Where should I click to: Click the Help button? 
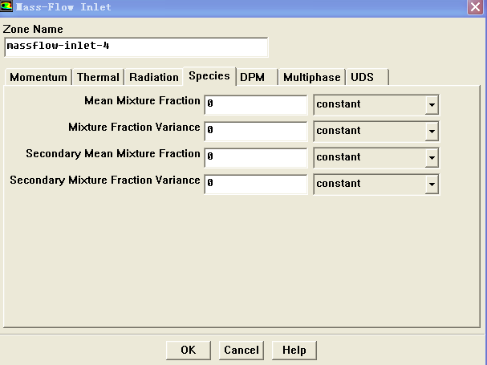294,350
